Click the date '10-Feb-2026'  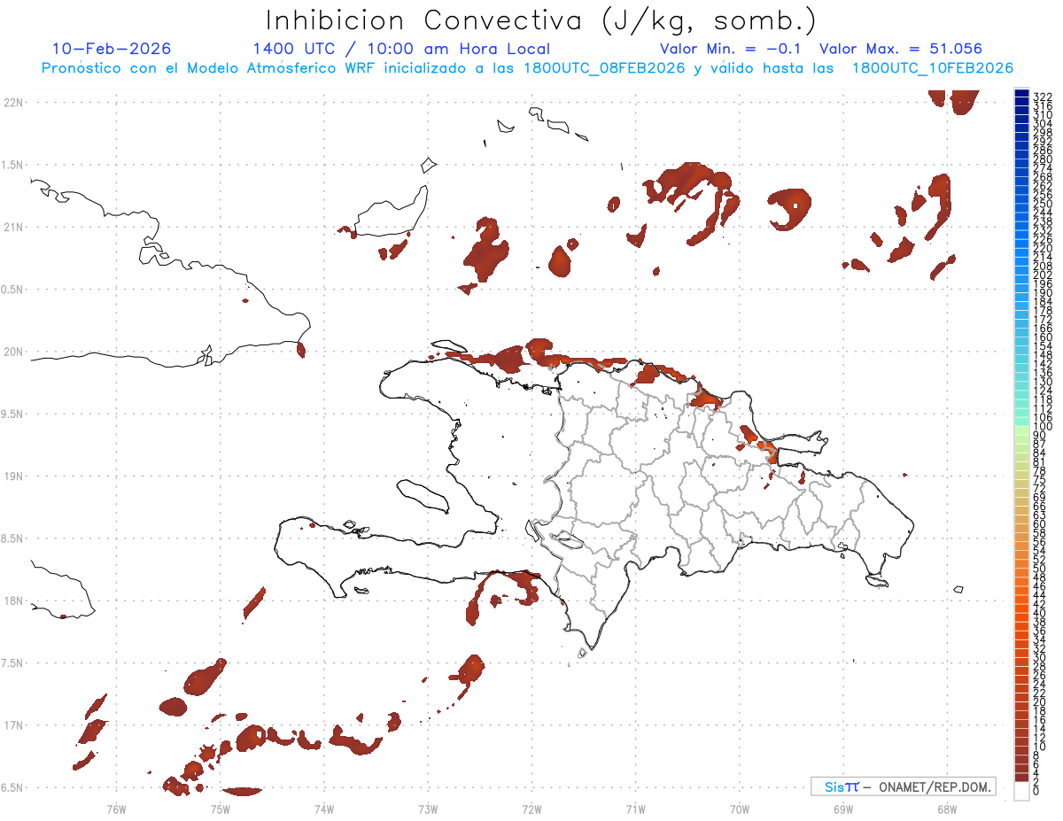tap(112, 49)
